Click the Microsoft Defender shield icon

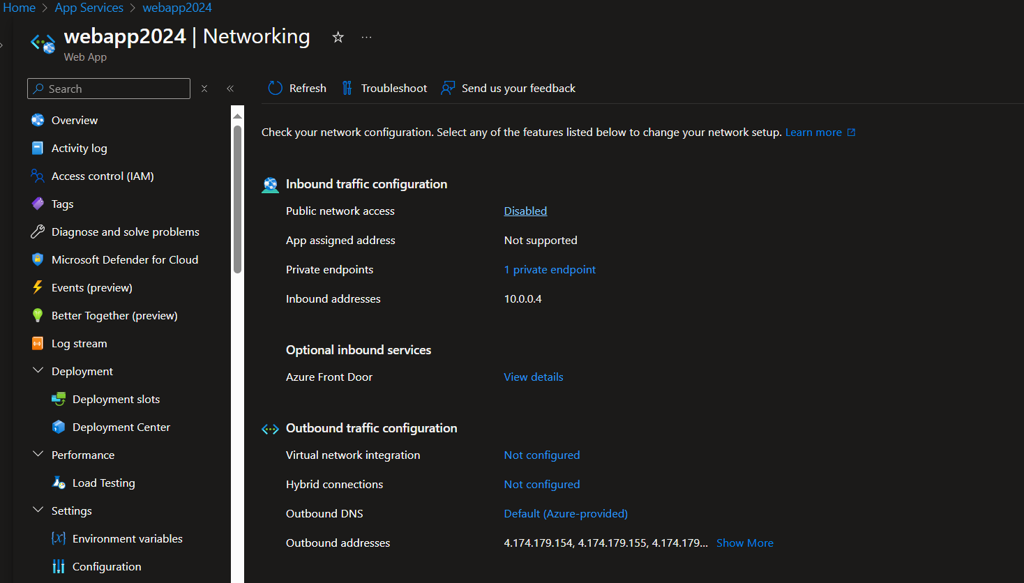click(x=38, y=259)
